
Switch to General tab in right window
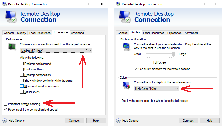tap(123, 33)
